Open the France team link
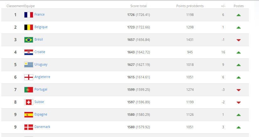The width and height of the screenshot is (259, 137). pyautogui.click(x=40, y=14)
